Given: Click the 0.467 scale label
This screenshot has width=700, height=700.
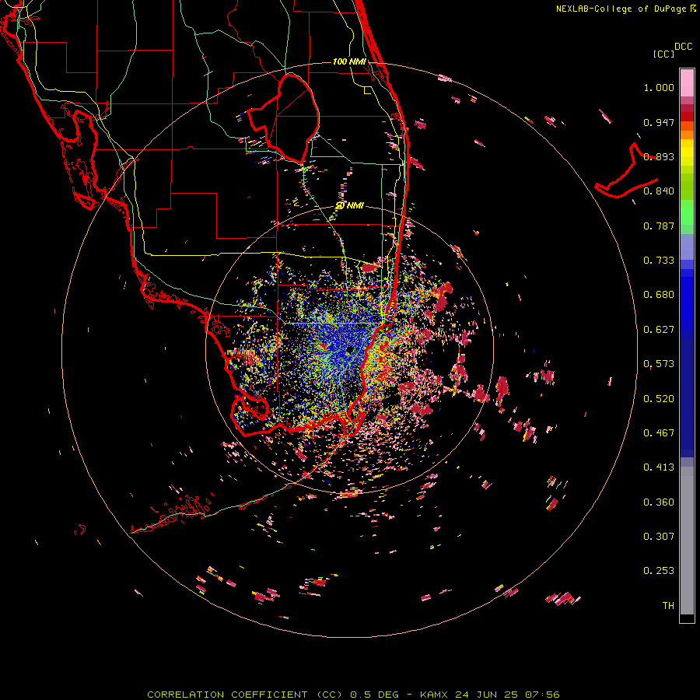Looking at the screenshot, I should (x=659, y=433).
